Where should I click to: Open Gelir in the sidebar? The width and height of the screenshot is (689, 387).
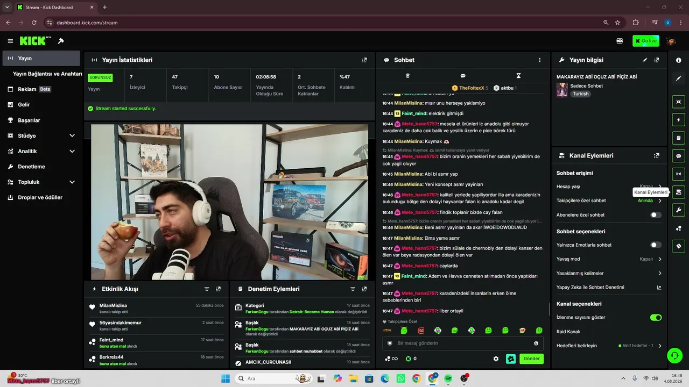click(41, 105)
